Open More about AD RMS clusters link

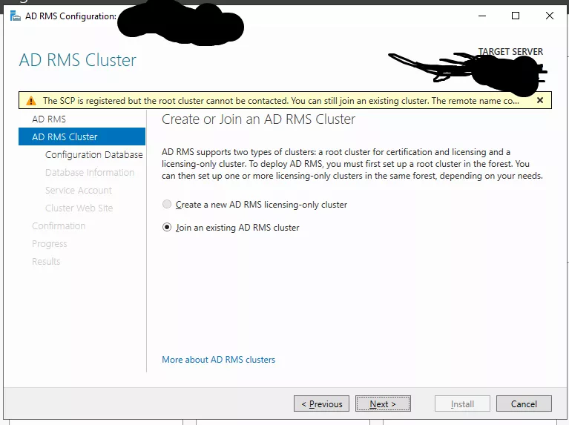[x=218, y=359]
